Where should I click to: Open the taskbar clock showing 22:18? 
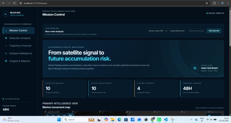click(224, 120)
